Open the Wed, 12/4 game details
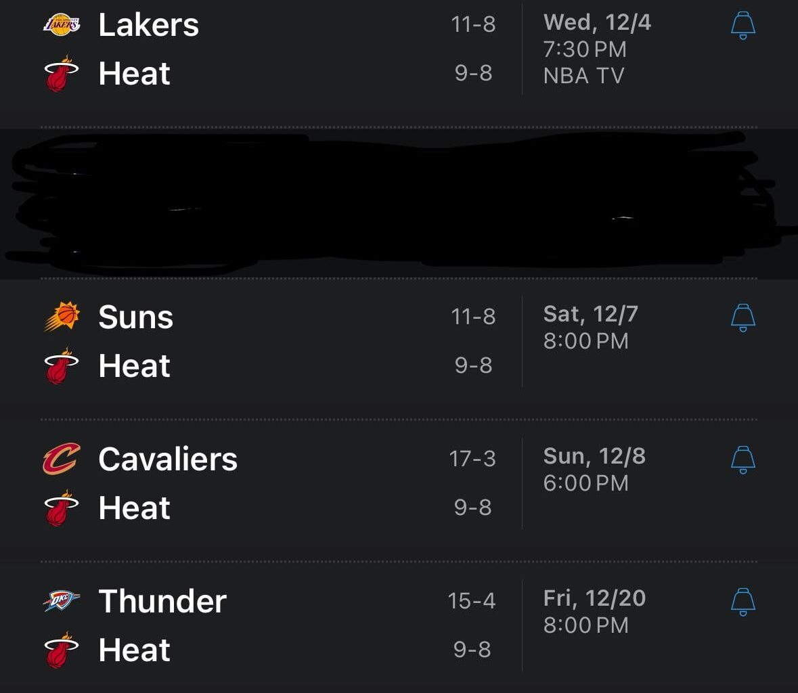 [x=596, y=22]
